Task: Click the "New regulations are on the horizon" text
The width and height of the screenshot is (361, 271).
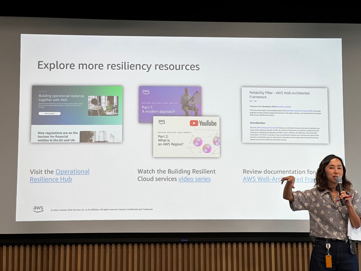Action: tap(58, 137)
